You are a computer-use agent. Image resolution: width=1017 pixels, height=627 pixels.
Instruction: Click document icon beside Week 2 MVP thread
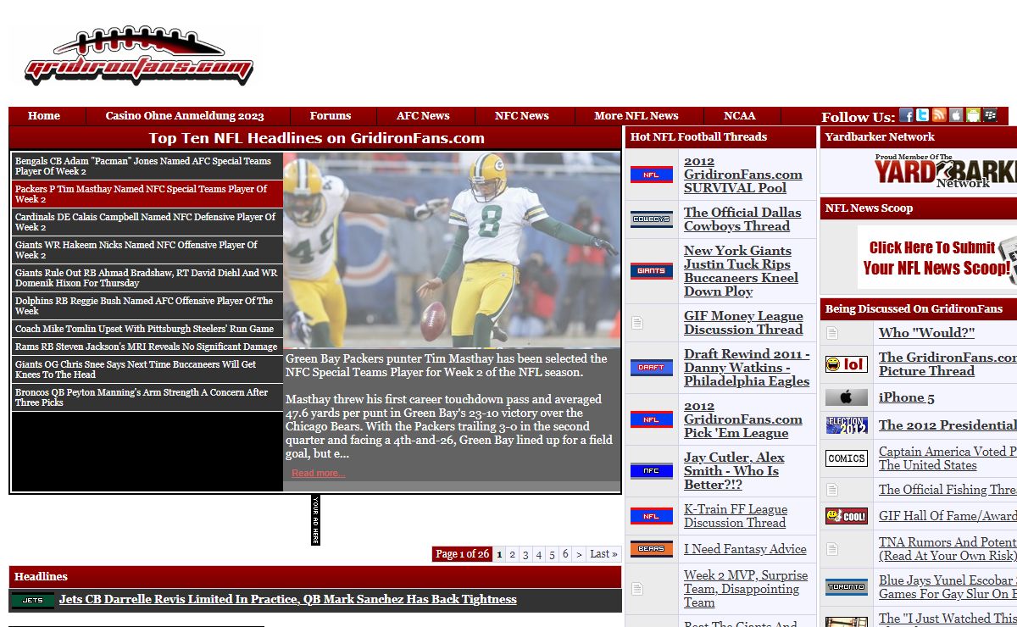[x=637, y=589]
